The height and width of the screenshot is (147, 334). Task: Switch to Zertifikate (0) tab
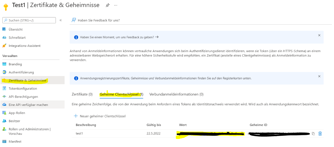click(82, 94)
